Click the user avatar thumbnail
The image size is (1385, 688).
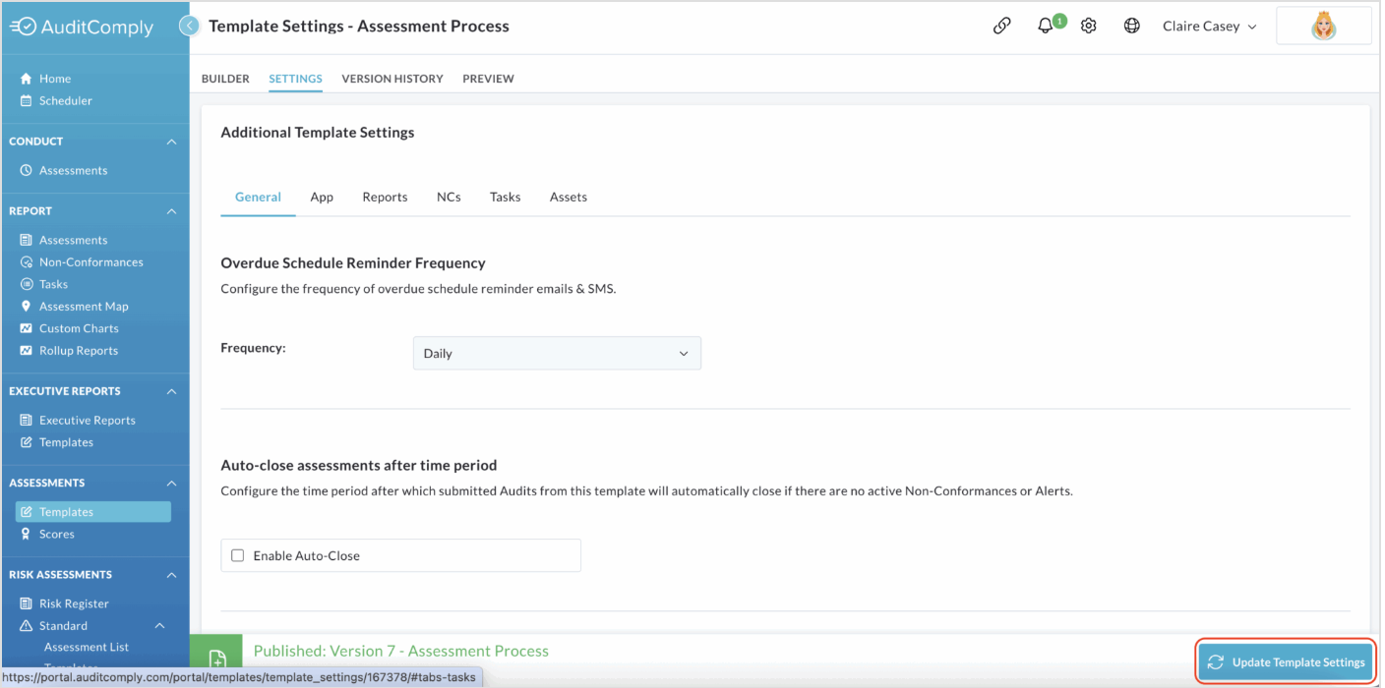(x=1324, y=27)
